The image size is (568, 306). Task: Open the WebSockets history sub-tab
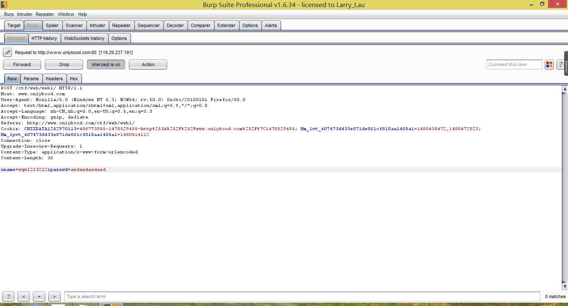coord(84,38)
